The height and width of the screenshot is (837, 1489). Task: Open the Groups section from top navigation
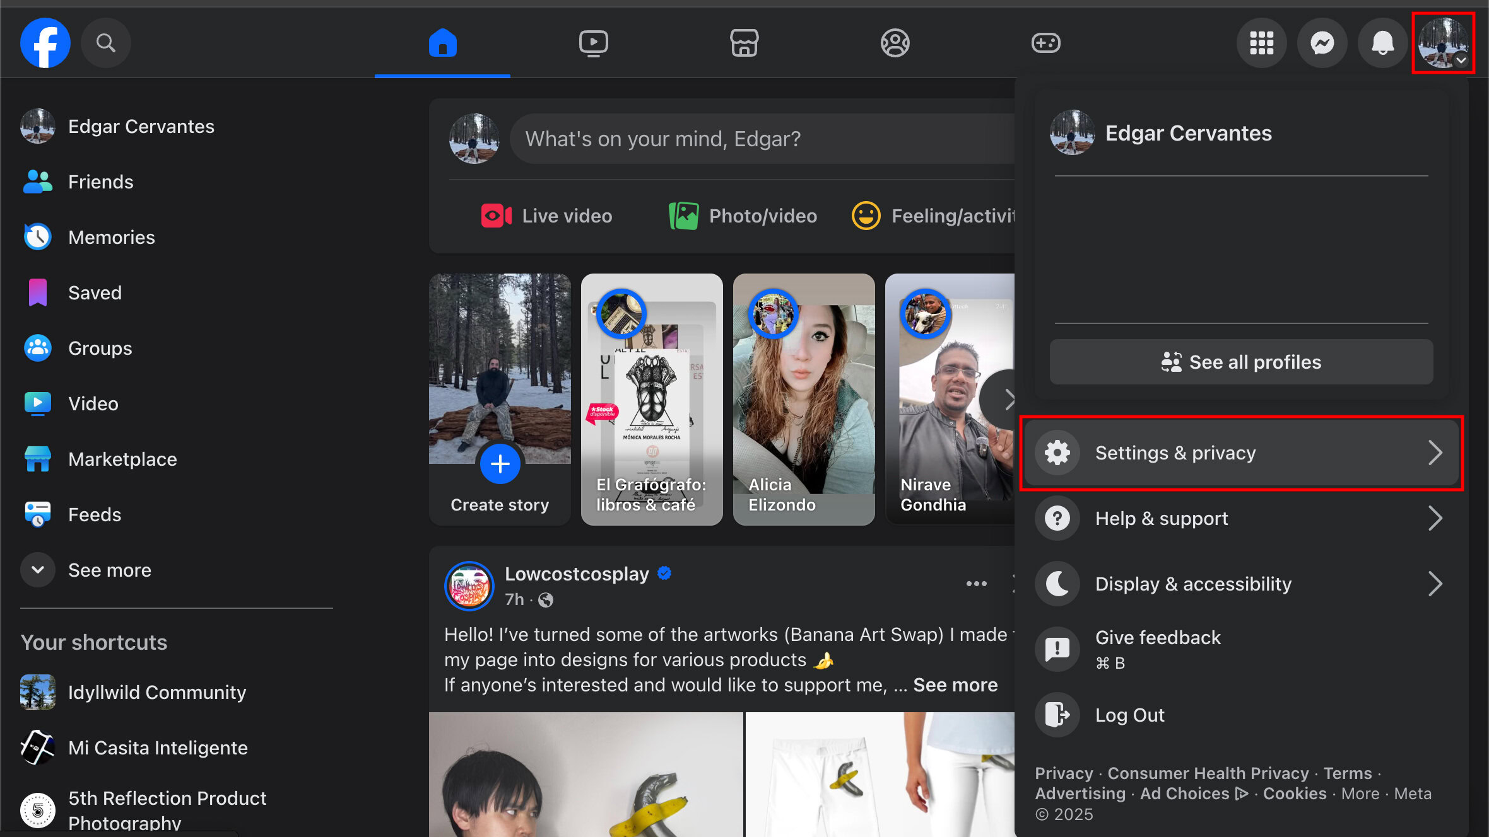tap(895, 42)
